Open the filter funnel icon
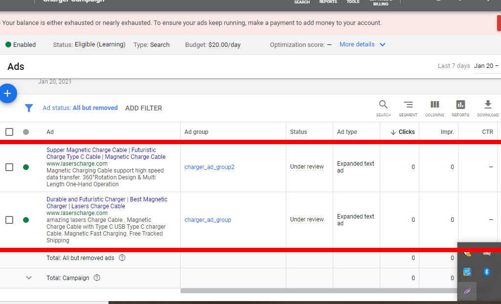The image size is (501, 304). [x=29, y=108]
